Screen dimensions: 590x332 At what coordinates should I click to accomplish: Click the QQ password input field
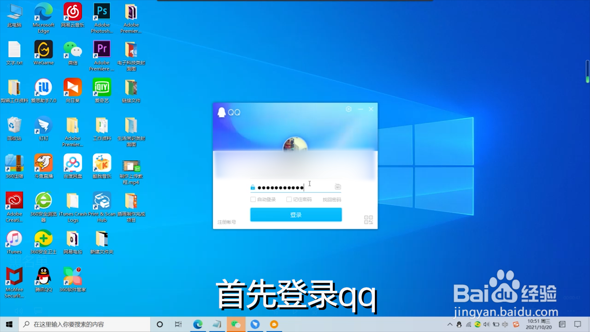[295, 187]
